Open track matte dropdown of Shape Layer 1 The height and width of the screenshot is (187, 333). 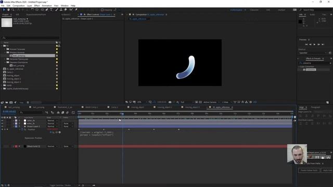pos(68,126)
